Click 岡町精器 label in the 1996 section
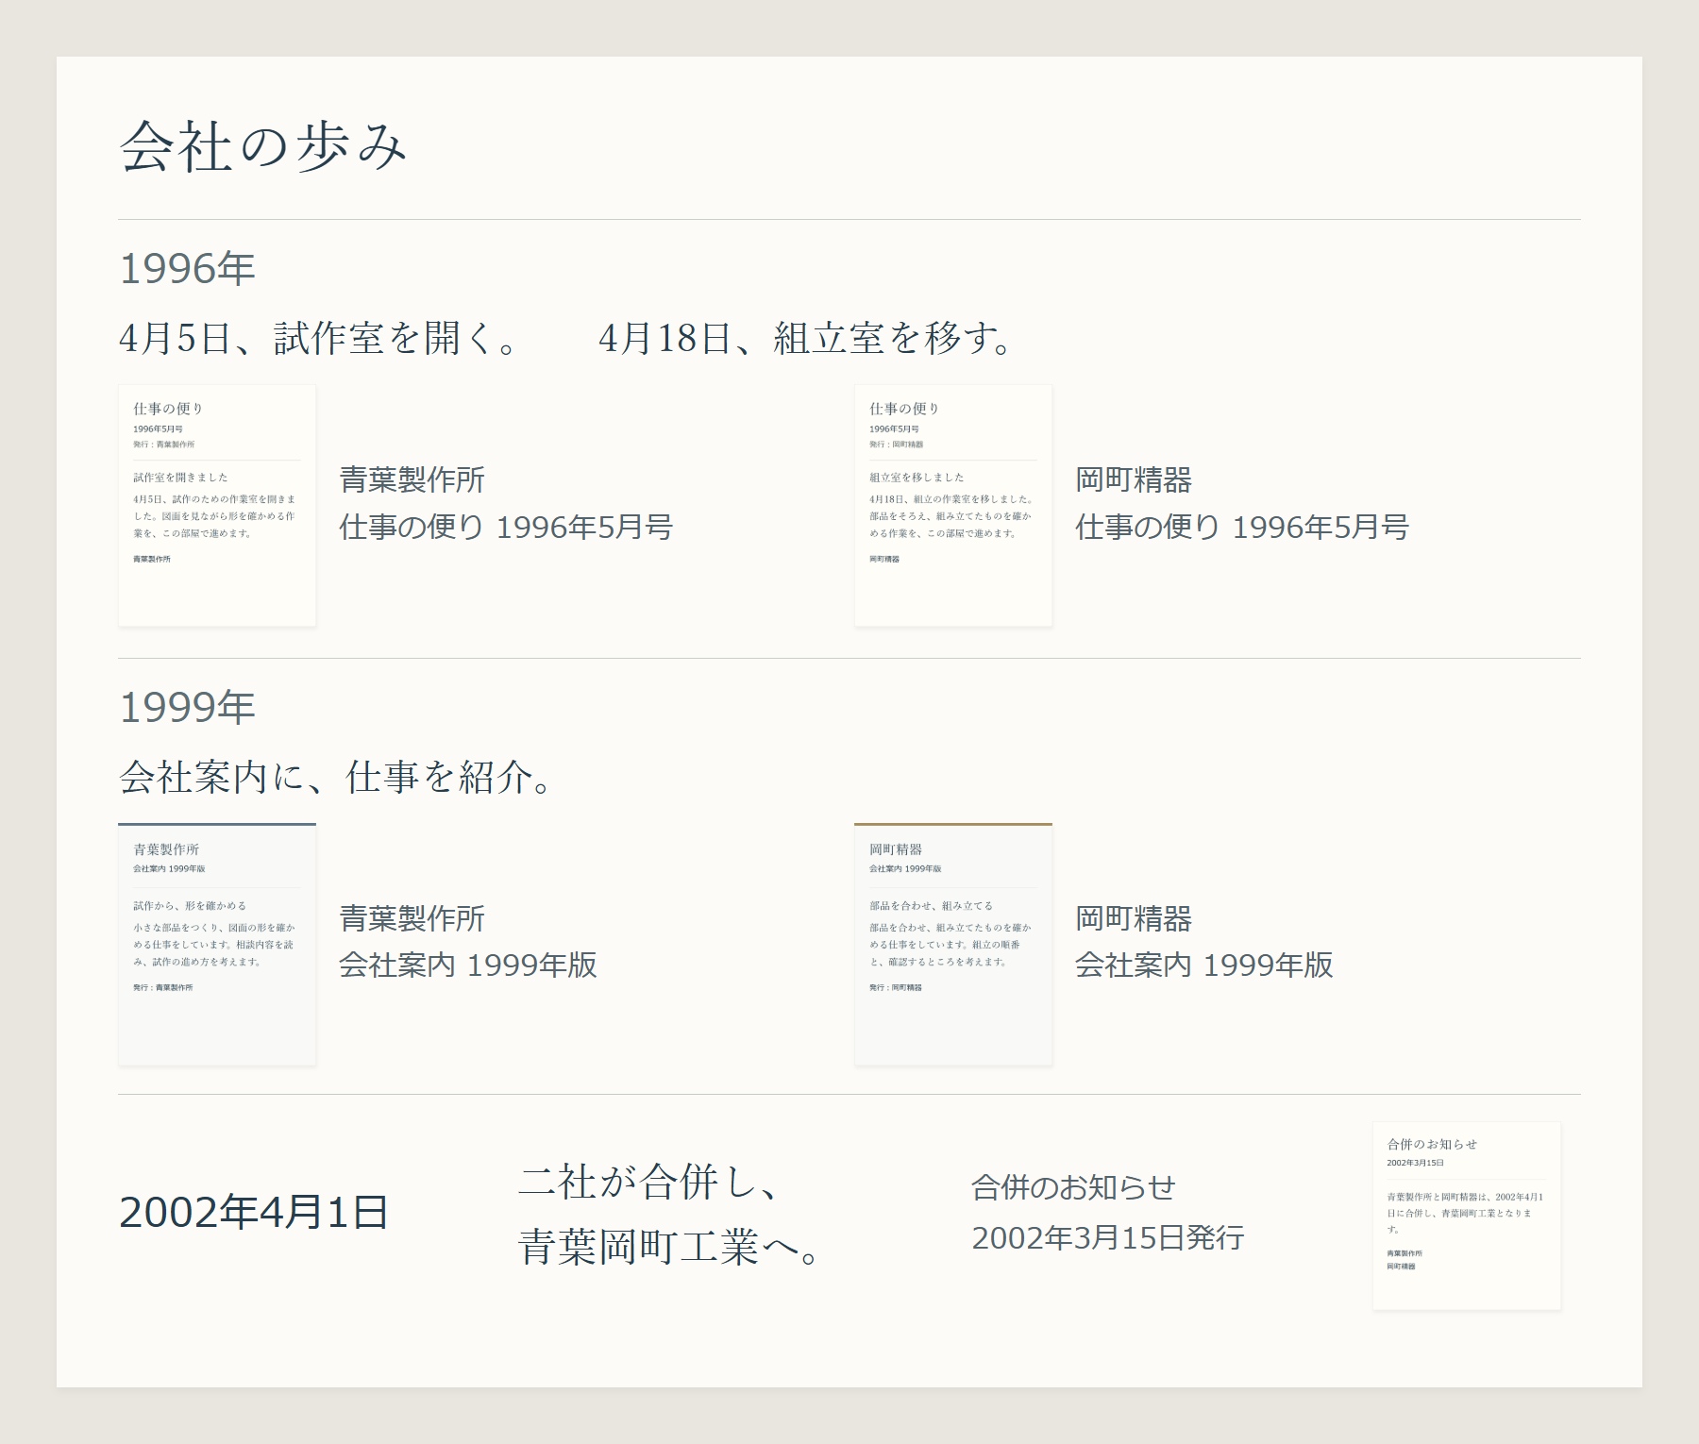Image resolution: width=1699 pixels, height=1444 pixels. 1134,479
